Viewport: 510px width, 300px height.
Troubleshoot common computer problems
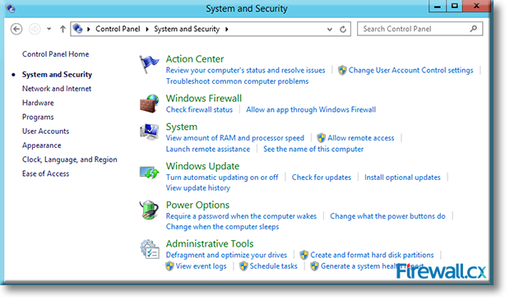[x=237, y=81]
